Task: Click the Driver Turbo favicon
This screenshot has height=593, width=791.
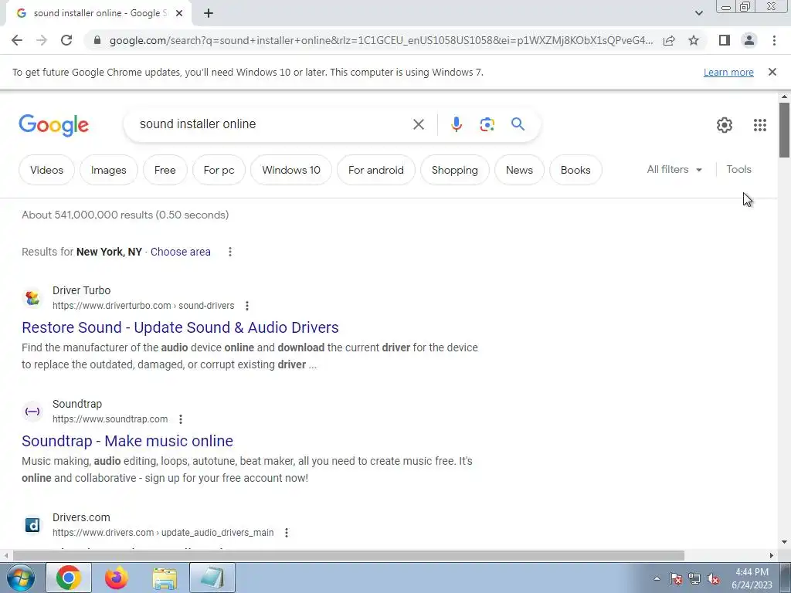Action: (32, 298)
